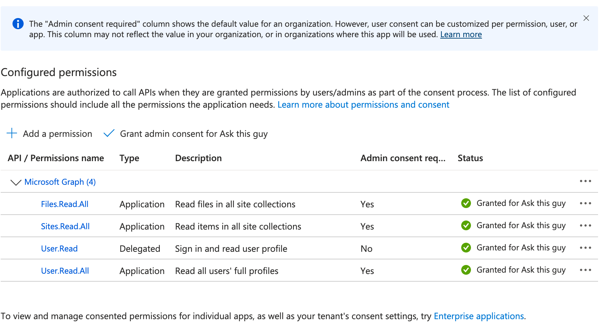Open the ellipsis menu on the Microsoft Graph row
This screenshot has width=605, height=332.
tap(586, 181)
